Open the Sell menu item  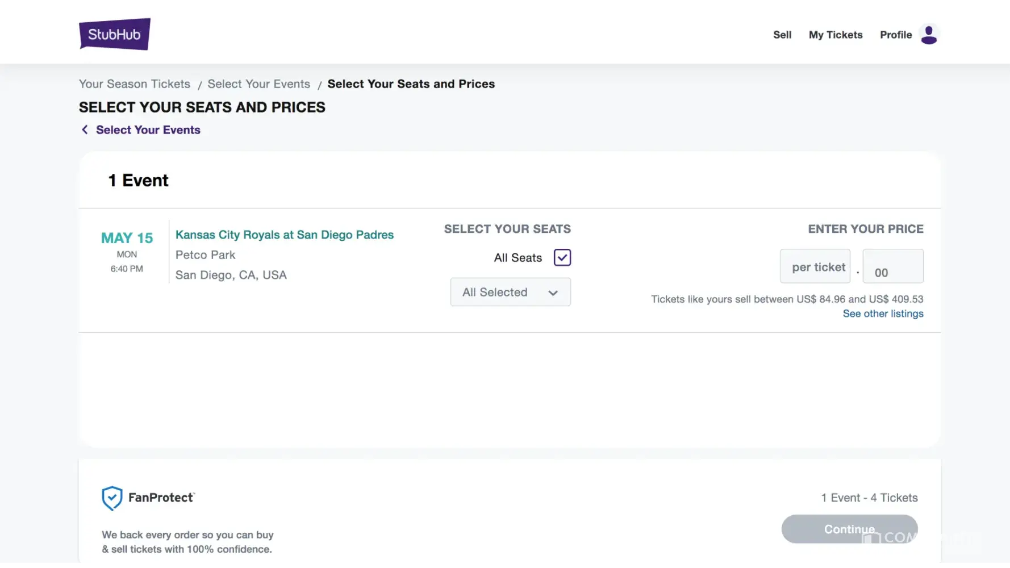[782, 35]
